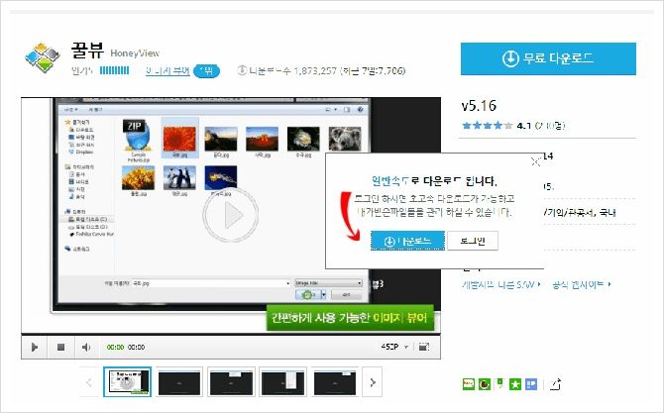This screenshot has width=664, height=413.
Task: Share via the Naver cafe icon
Action: click(x=484, y=384)
